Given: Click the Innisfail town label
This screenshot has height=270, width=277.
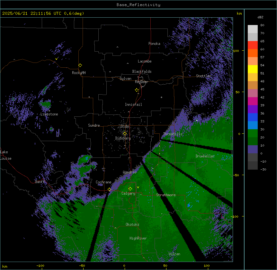Looking at the screenshot, I should pyautogui.click(x=133, y=105).
